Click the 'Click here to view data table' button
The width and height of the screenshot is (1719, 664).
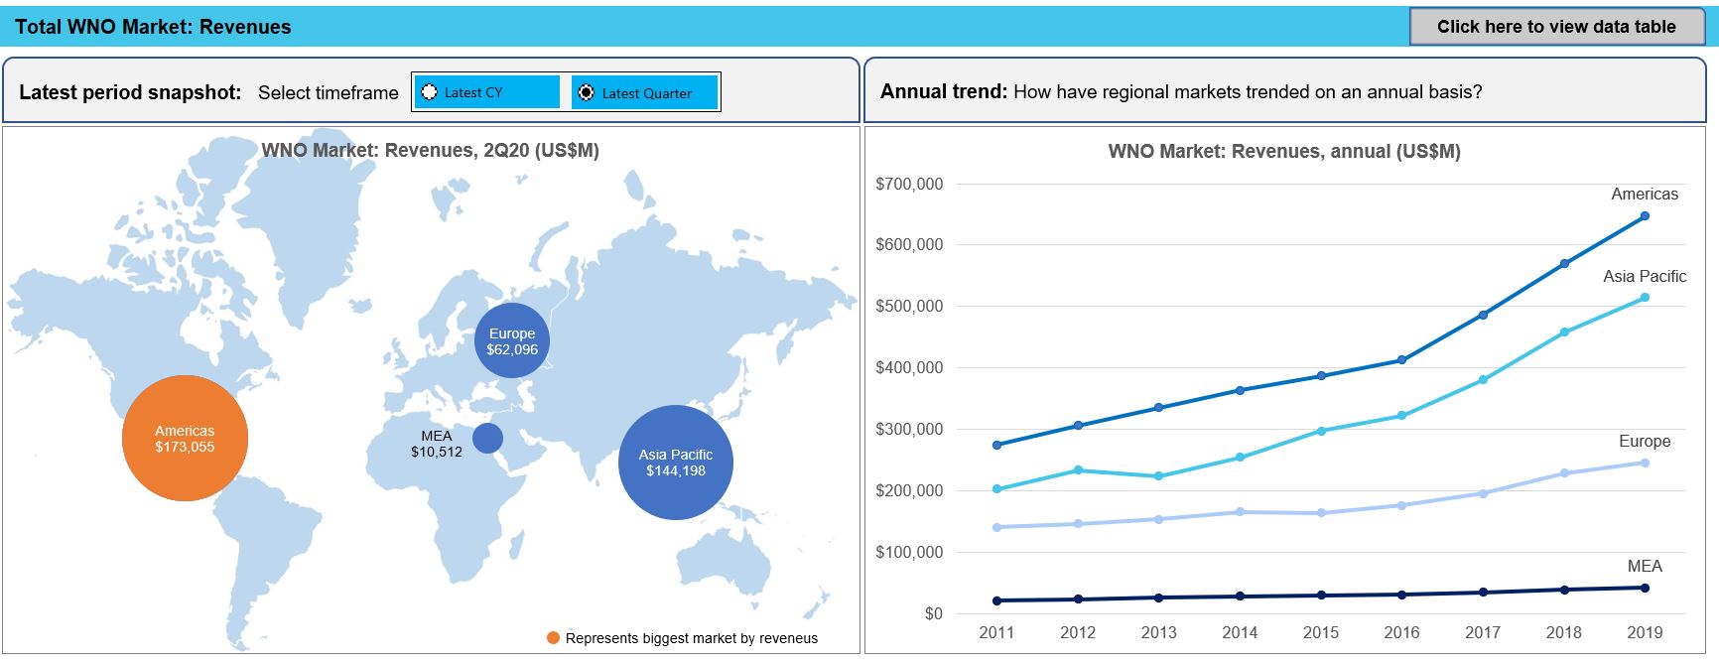click(1555, 27)
